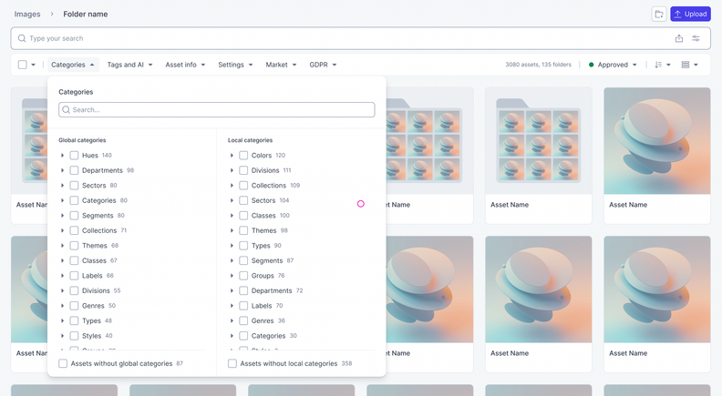
Task: Check the global Hues checkbox
Action: pyautogui.click(x=74, y=156)
